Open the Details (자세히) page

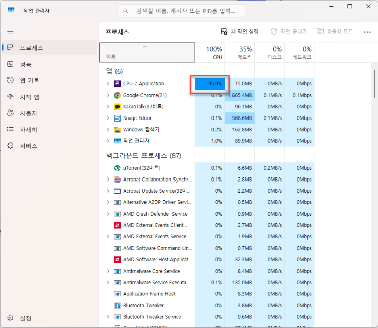49,130
